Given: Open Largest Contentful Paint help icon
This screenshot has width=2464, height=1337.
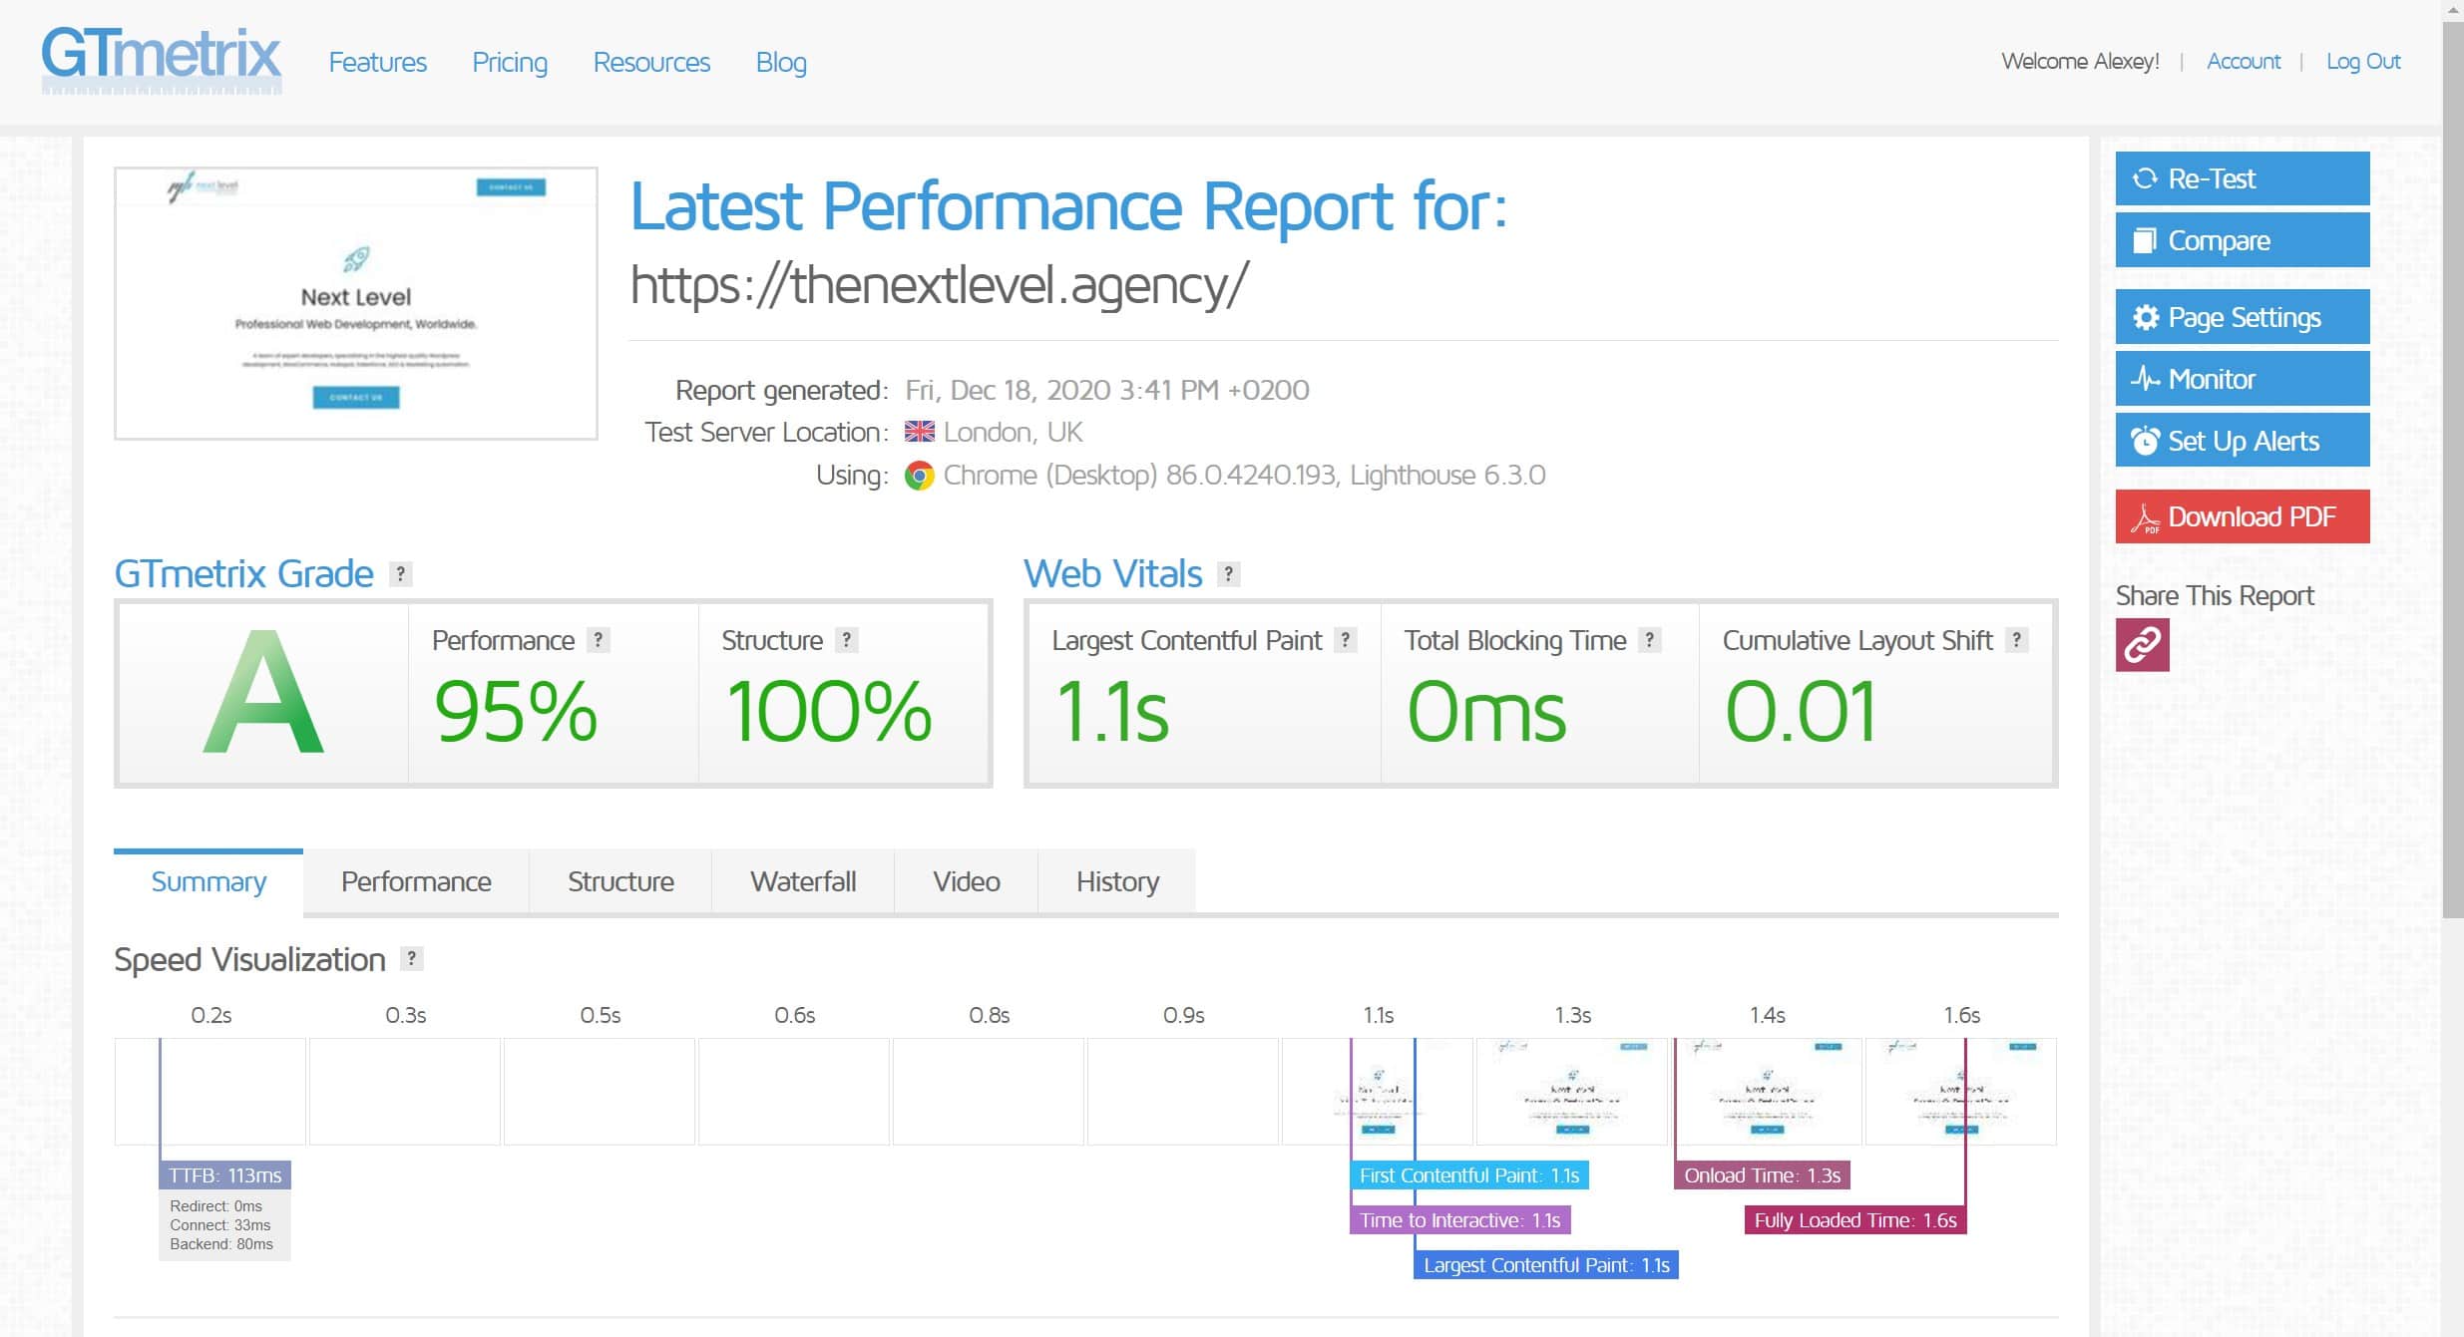Looking at the screenshot, I should click(x=1345, y=640).
